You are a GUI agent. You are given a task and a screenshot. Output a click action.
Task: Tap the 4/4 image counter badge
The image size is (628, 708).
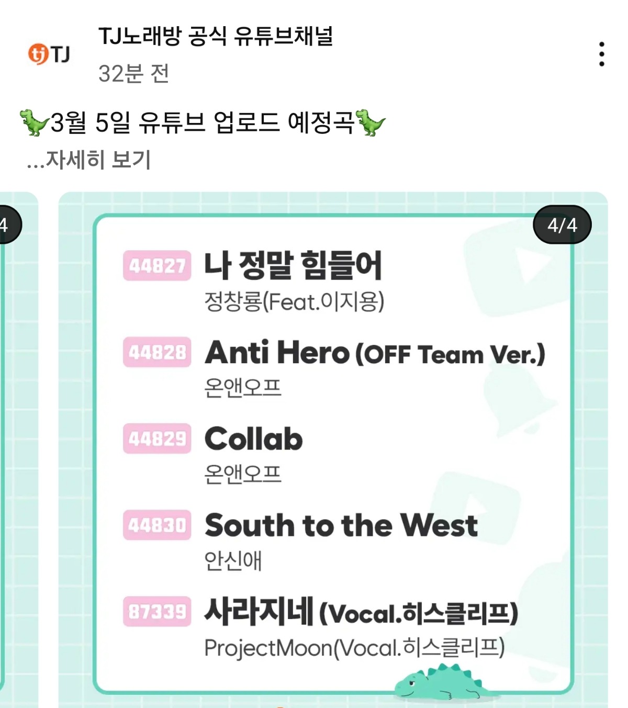562,225
